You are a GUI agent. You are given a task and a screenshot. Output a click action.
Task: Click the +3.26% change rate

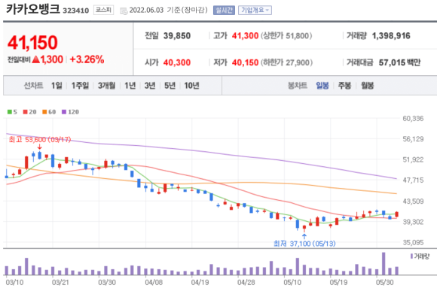pos(87,59)
